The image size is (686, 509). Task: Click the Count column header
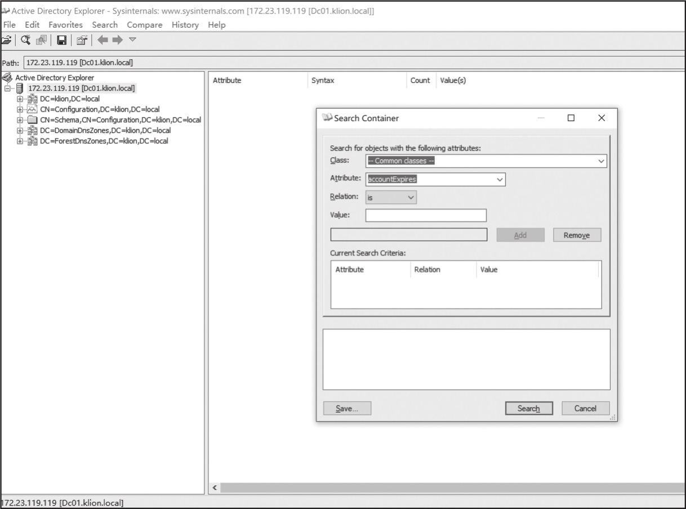point(420,81)
